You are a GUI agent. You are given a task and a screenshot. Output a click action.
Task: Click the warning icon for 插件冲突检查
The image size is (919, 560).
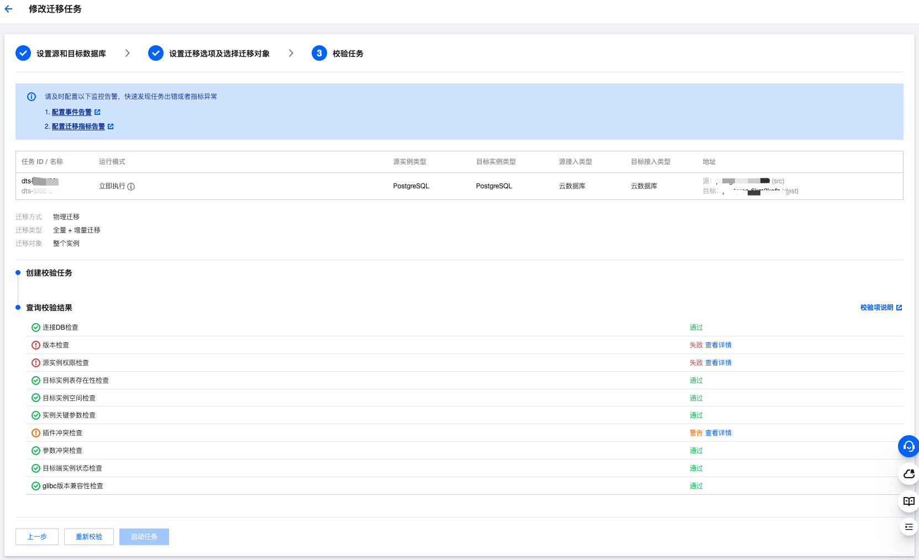36,433
